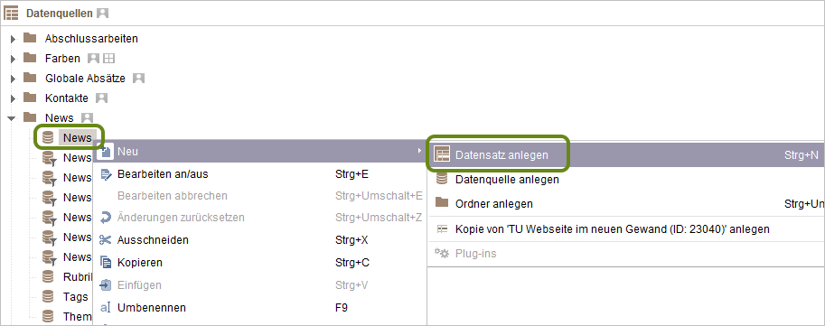Viewport: 825px width, 326px height.
Task: Click the permissions icon beside Datenquellen title
Action: click(103, 14)
